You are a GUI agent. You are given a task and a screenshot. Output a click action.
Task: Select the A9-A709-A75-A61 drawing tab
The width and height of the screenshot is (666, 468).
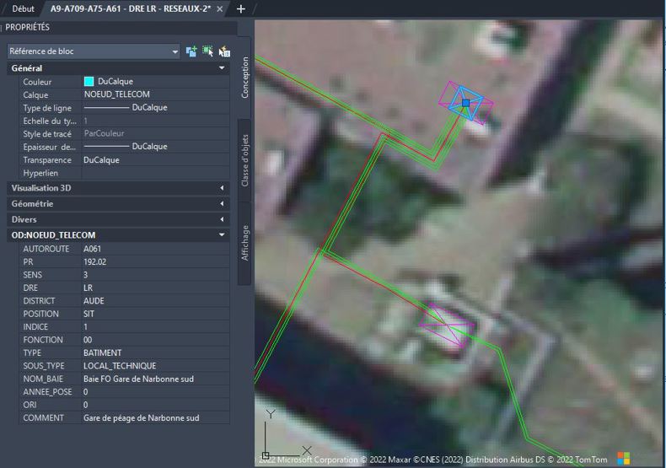pyautogui.click(x=131, y=8)
